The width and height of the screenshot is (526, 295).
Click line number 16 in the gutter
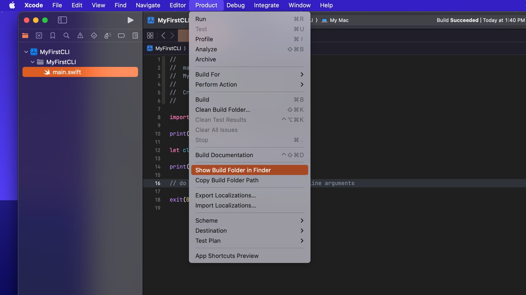click(x=158, y=183)
